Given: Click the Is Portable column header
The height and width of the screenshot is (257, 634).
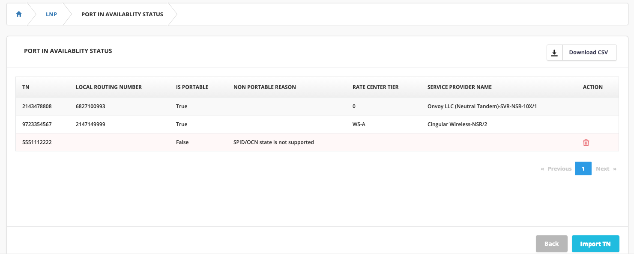Looking at the screenshot, I should pos(192,87).
